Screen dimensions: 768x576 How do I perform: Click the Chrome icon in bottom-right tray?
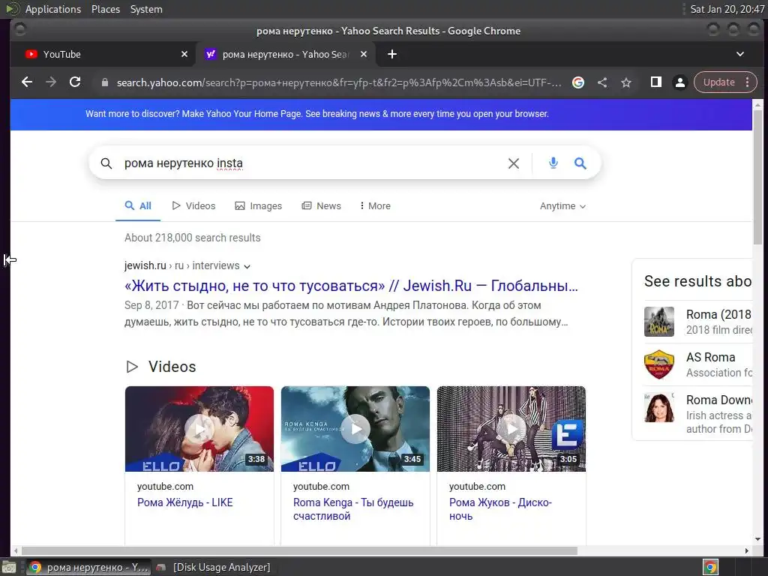[x=710, y=567]
